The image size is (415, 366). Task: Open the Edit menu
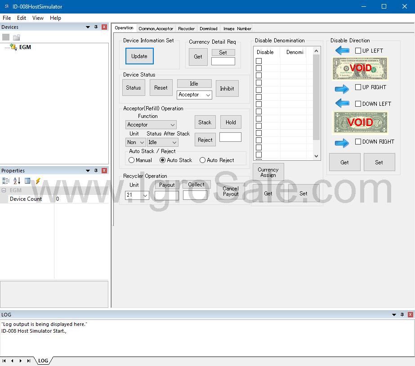coord(22,18)
